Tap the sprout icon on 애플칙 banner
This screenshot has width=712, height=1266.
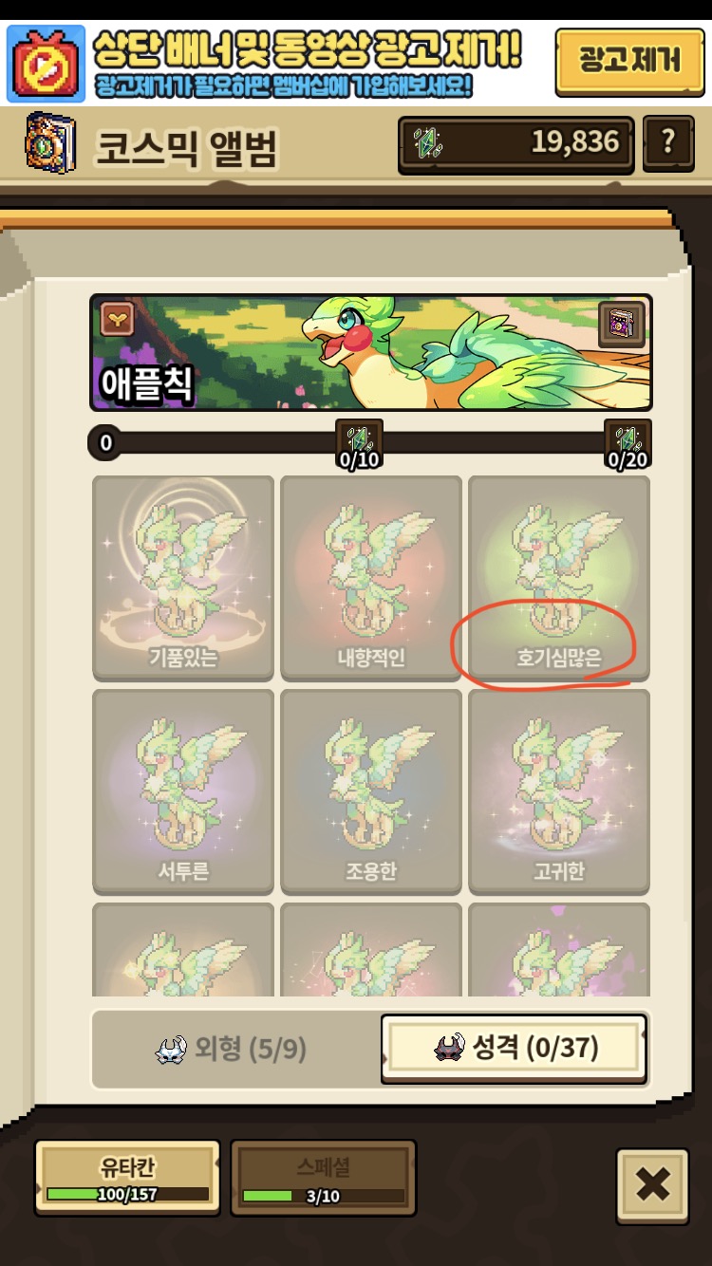coord(118,320)
